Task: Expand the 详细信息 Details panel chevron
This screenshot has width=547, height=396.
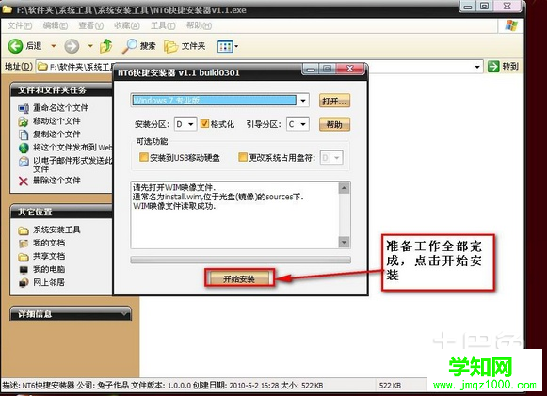Action: pyautogui.click(x=124, y=314)
